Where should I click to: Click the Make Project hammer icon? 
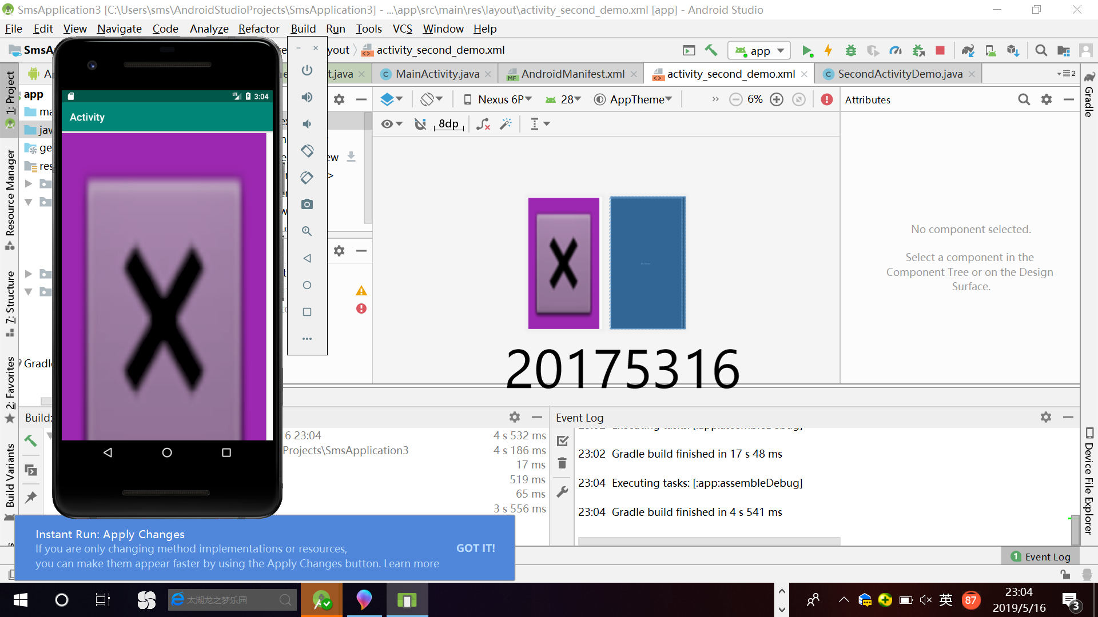pos(711,50)
